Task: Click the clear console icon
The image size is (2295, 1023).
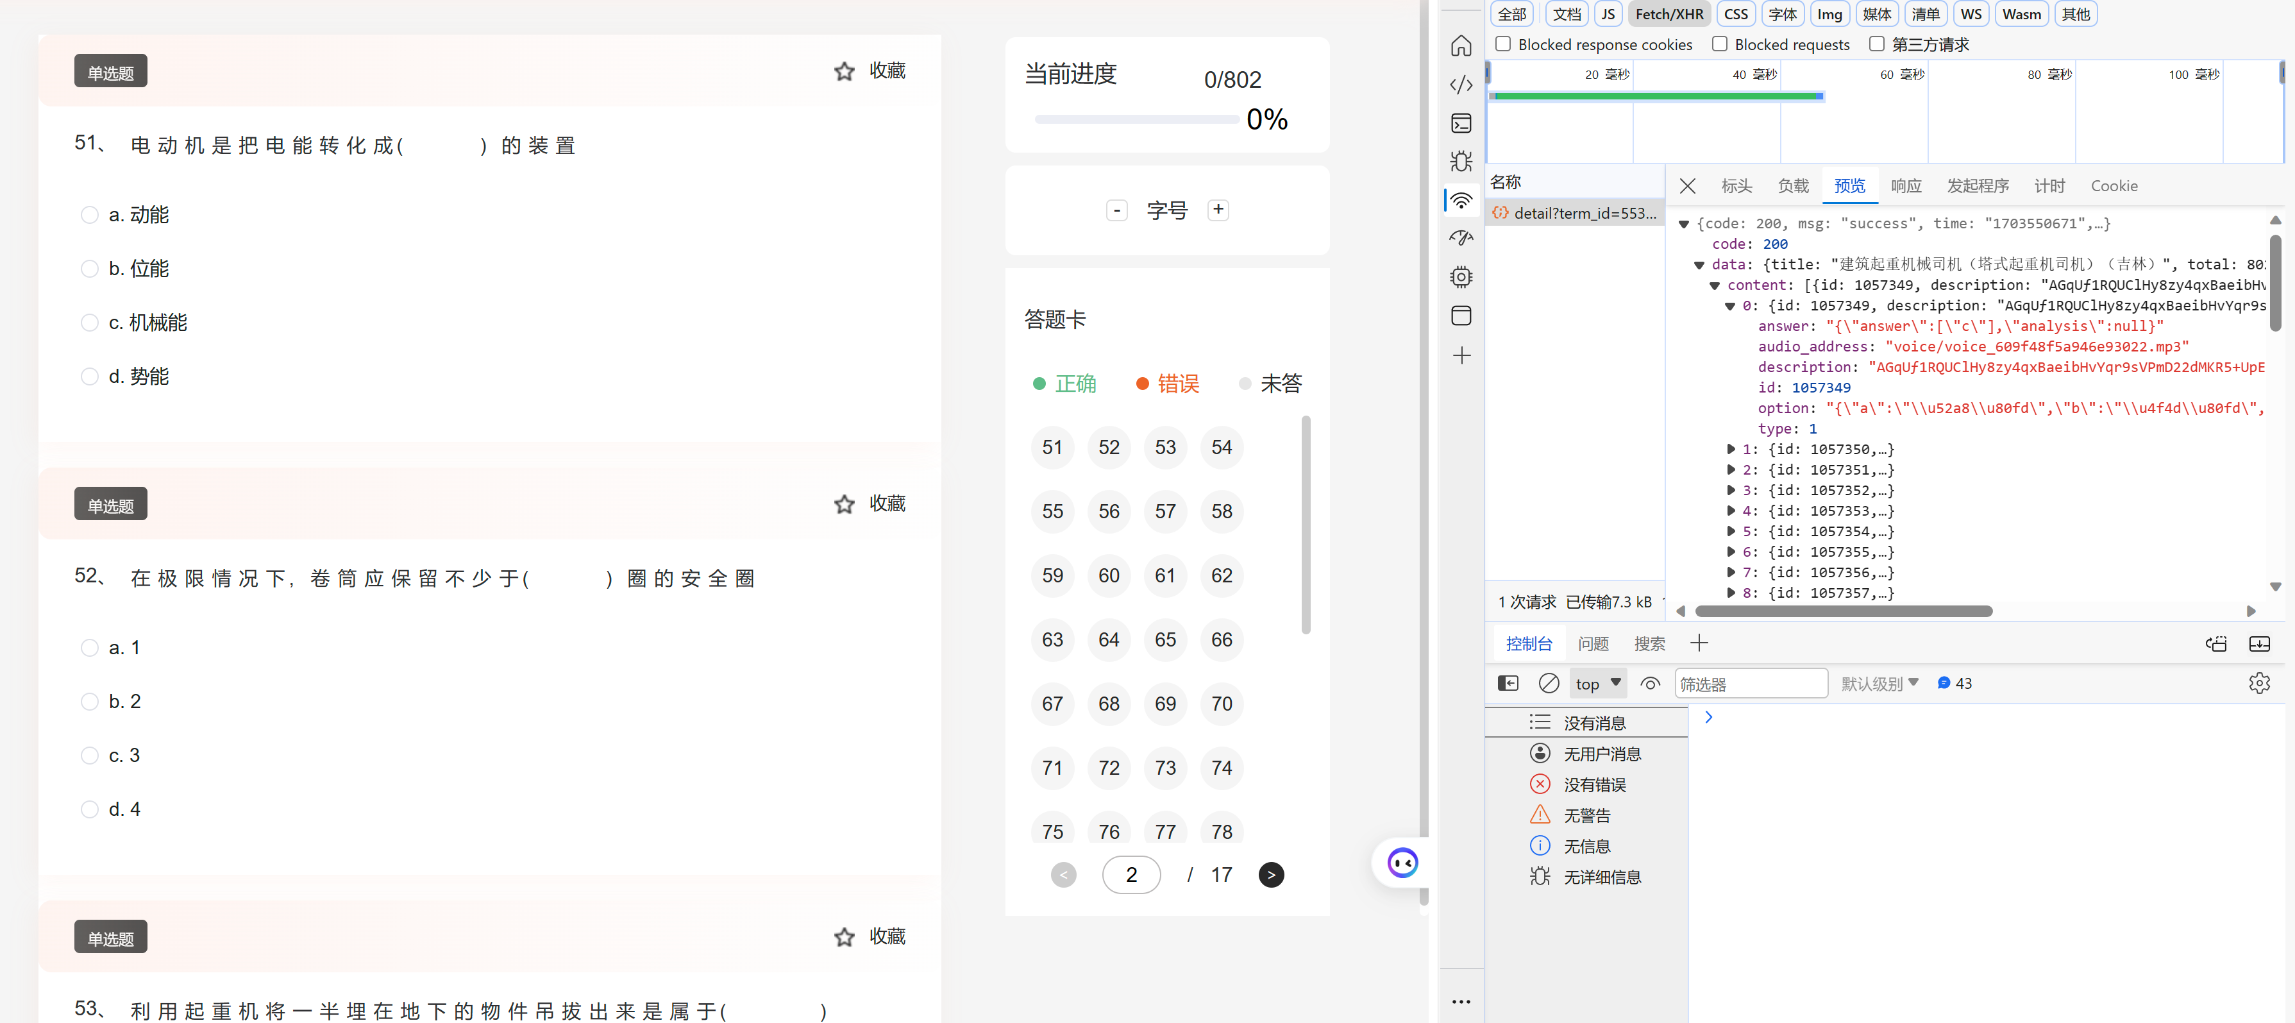Action: pyautogui.click(x=1549, y=684)
